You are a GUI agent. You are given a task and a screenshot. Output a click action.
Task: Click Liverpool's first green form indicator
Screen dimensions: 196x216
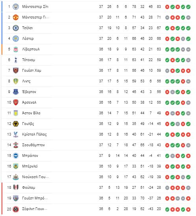pyautogui.click(x=167, y=49)
